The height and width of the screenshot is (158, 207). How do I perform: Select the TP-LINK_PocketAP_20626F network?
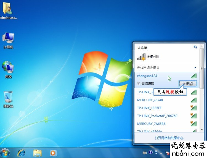point(167,116)
